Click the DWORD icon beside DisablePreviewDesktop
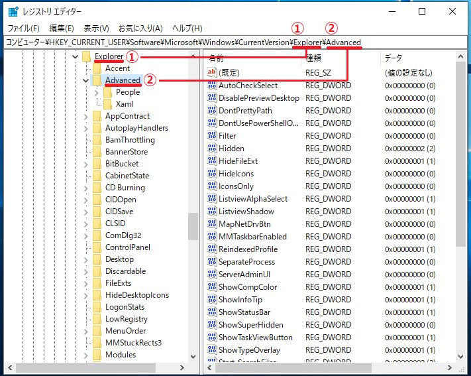 (212, 98)
